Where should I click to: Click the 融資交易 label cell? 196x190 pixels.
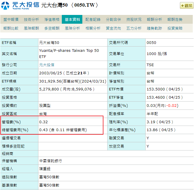click(x=126, y=138)
